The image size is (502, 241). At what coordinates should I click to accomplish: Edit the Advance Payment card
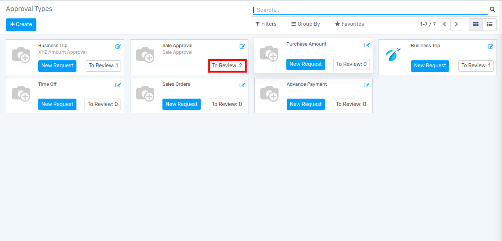[366, 85]
